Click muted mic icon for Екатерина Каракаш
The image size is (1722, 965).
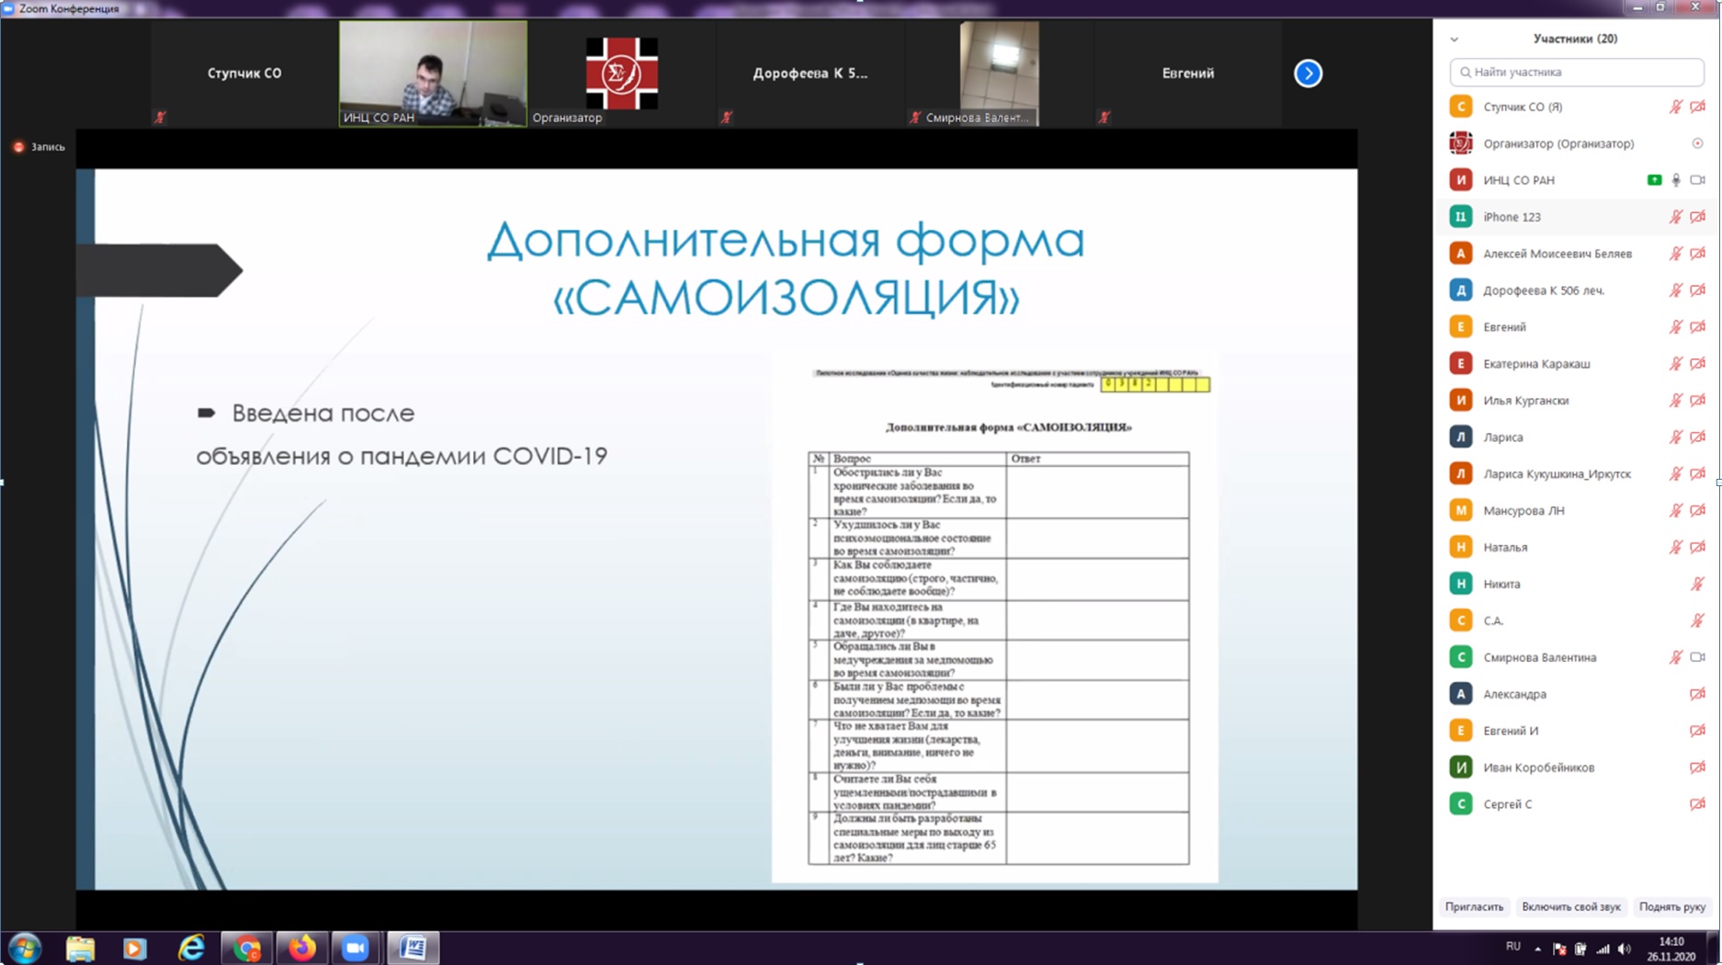point(1675,364)
